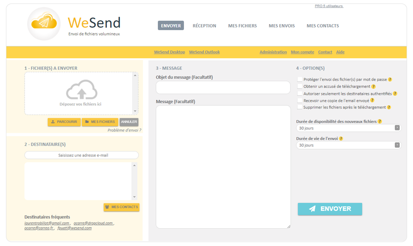The image size is (413, 246).
Task: Open help icon for download receipt option
Action: 374,87
